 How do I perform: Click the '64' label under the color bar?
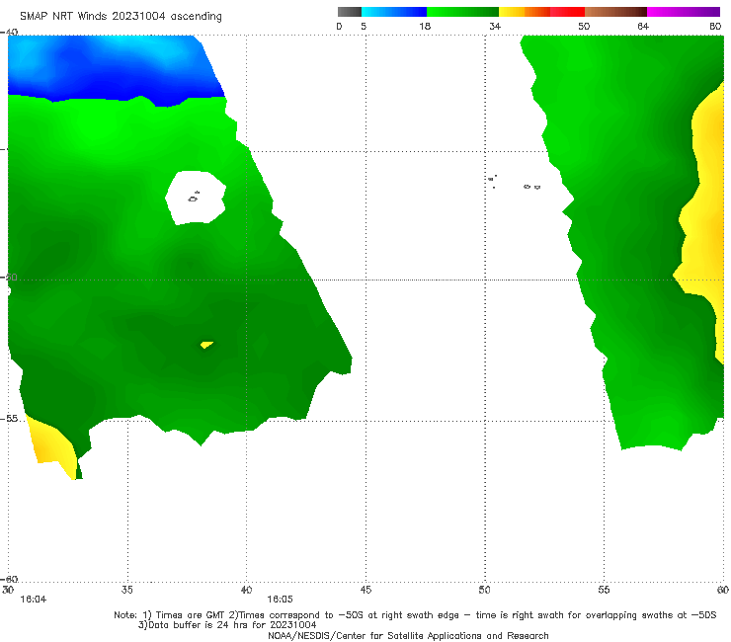643,27
